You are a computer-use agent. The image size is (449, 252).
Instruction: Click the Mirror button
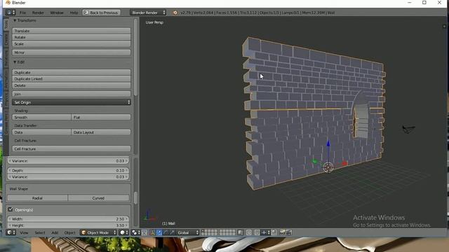pyautogui.click(x=72, y=52)
